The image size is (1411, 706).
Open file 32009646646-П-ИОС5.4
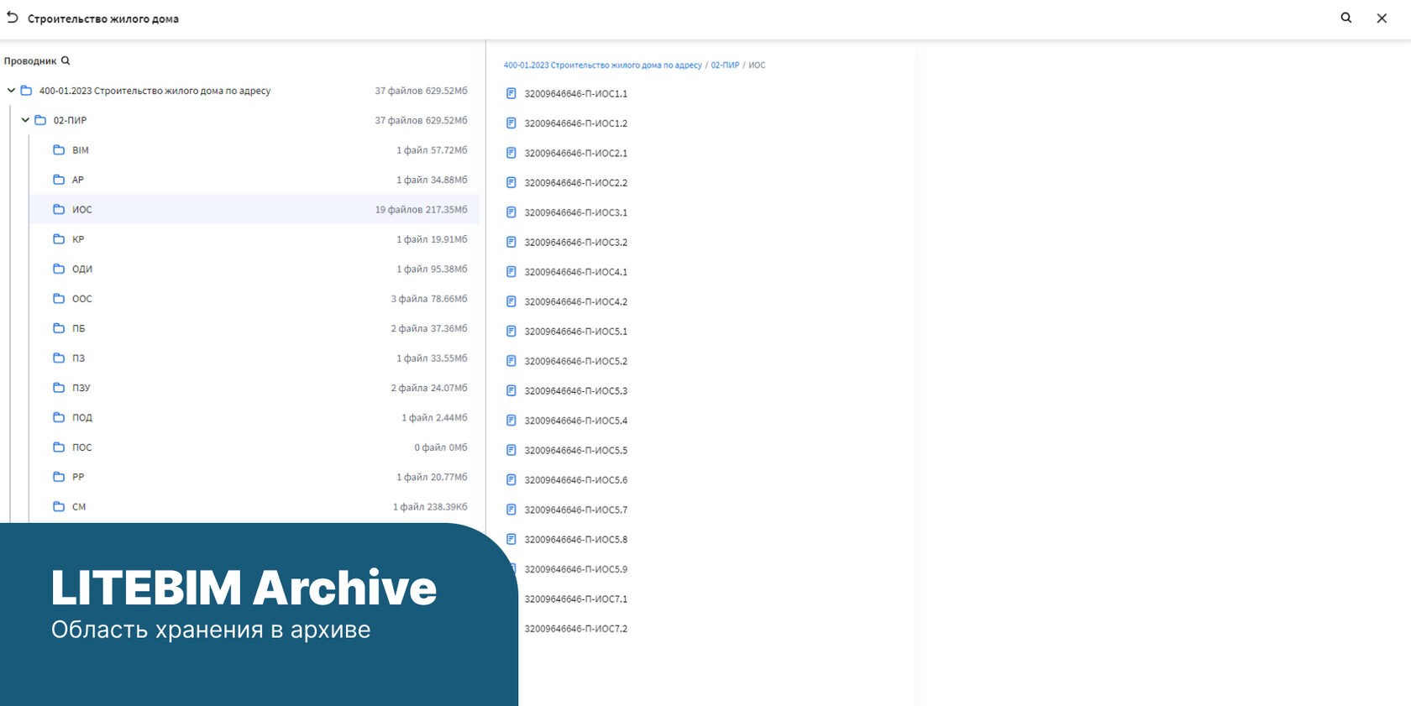tap(575, 421)
